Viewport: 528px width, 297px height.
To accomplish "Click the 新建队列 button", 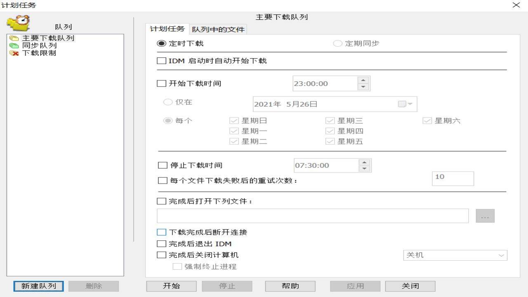I will pyautogui.click(x=38, y=286).
